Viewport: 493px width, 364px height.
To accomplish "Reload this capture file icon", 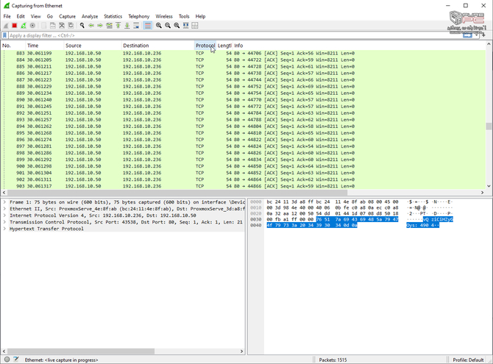I will tap(71, 26).
